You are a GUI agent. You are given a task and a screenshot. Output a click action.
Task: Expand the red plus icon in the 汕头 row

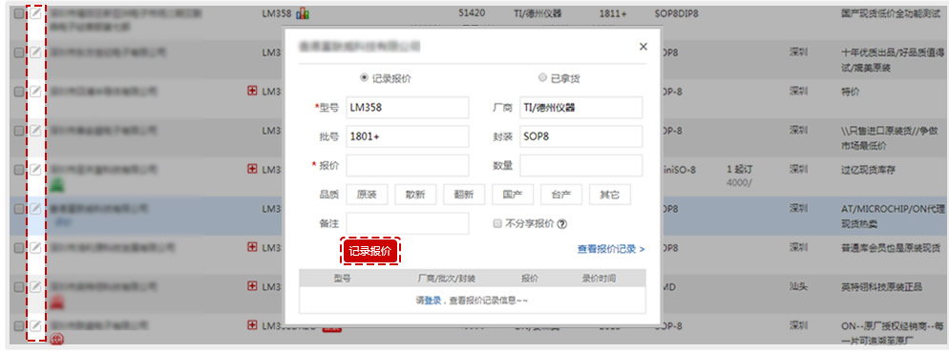click(253, 286)
